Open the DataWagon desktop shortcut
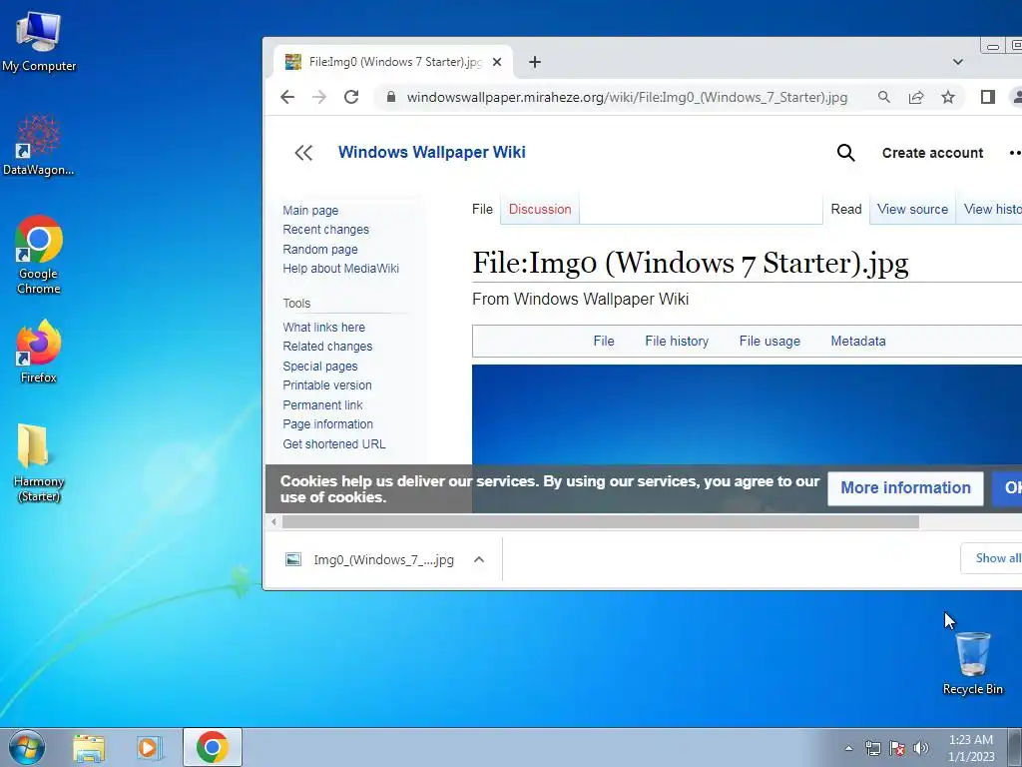The width and height of the screenshot is (1022, 767). (39, 145)
